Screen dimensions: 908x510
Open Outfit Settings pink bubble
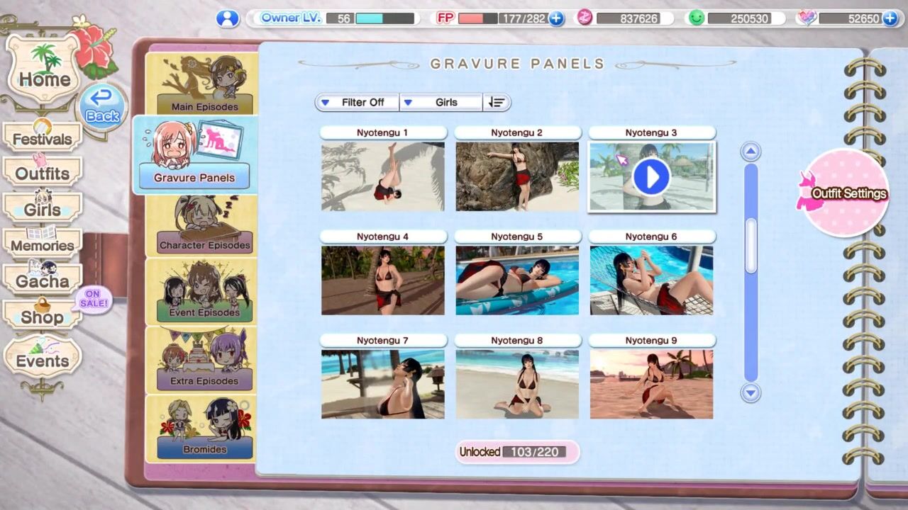point(844,193)
